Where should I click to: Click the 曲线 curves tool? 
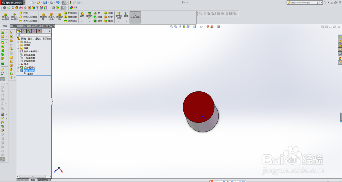click(x=126, y=15)
